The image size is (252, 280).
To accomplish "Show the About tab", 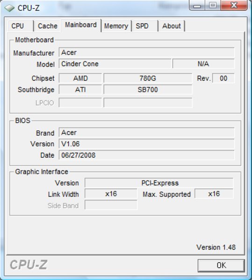I will pos(172,26).
